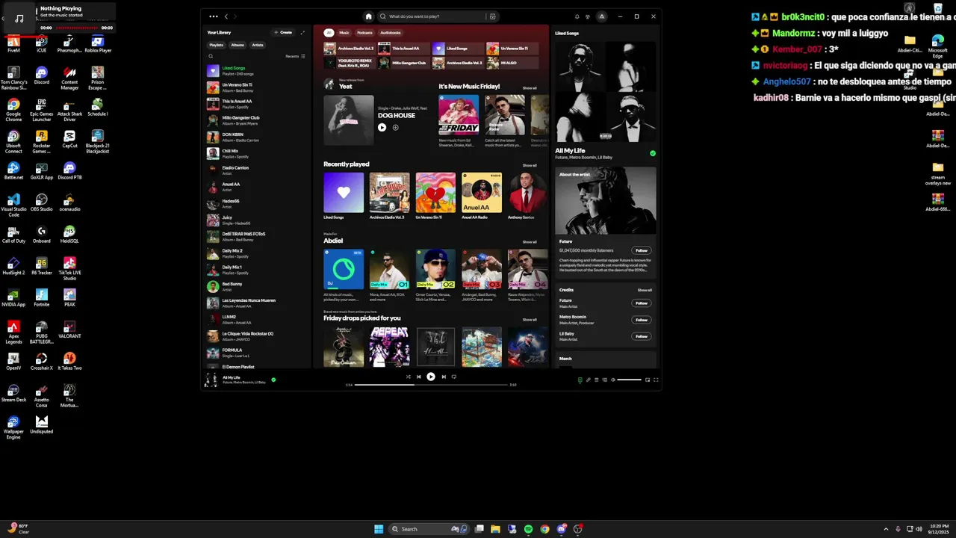
Task: Skip to the next track
Action: tap(444, 377)
